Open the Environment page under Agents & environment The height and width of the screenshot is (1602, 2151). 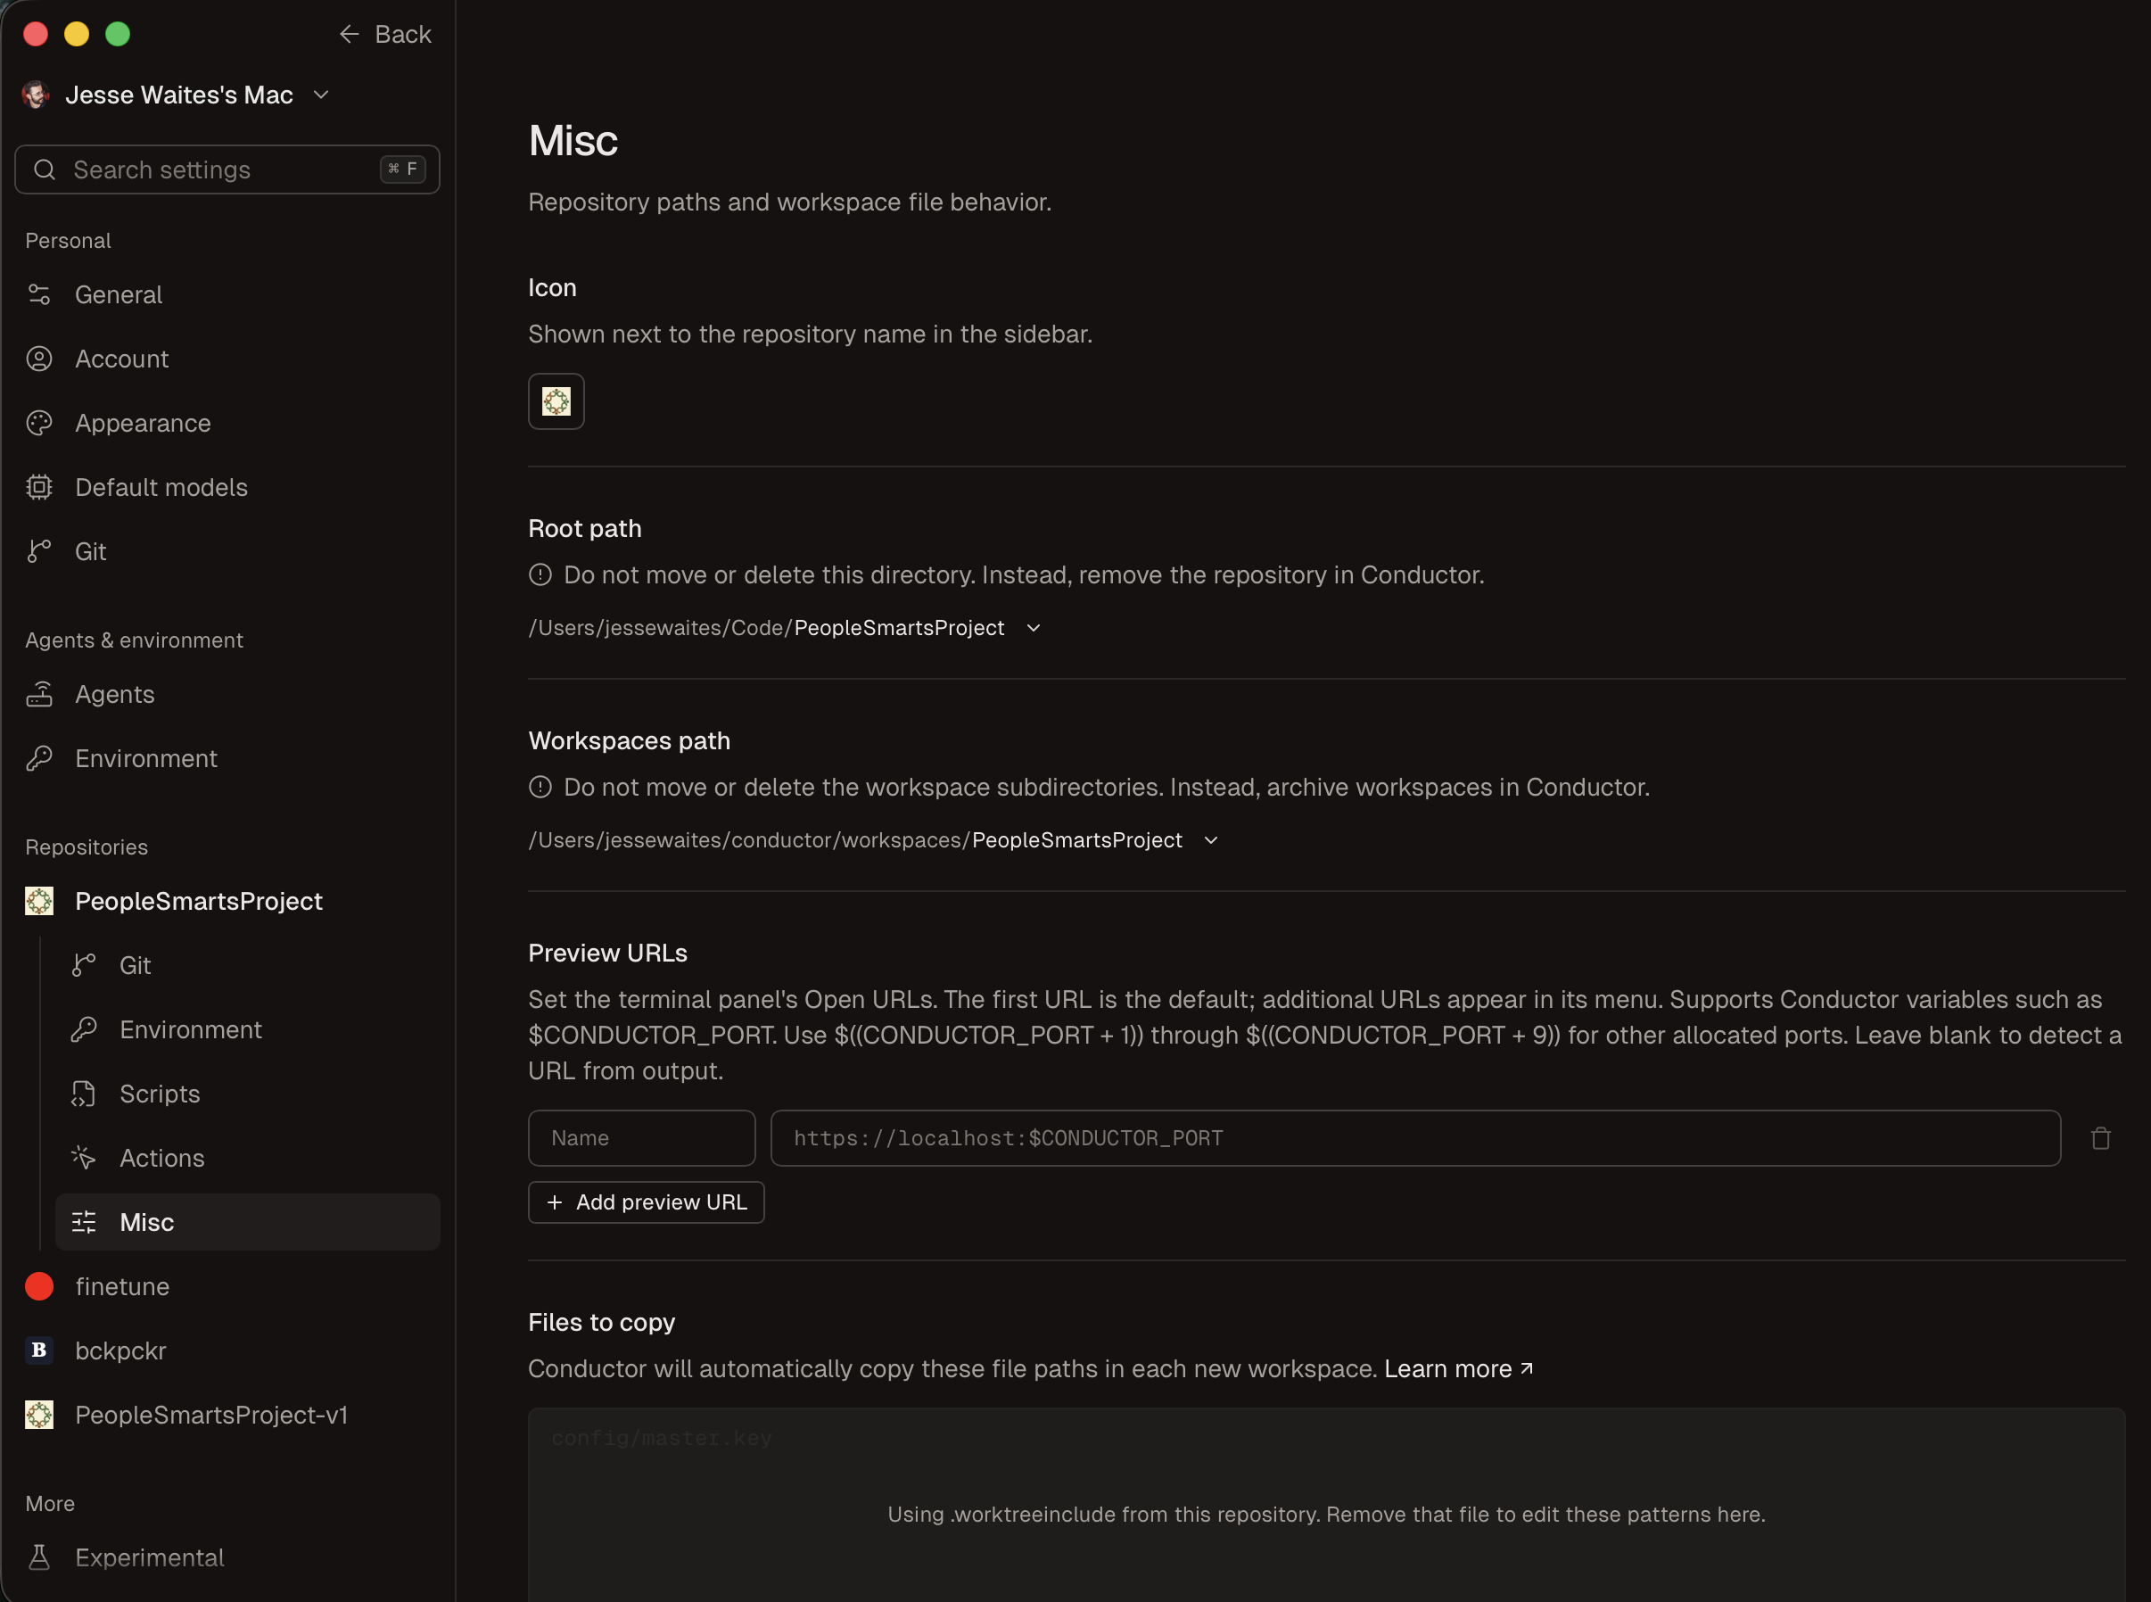227,758
